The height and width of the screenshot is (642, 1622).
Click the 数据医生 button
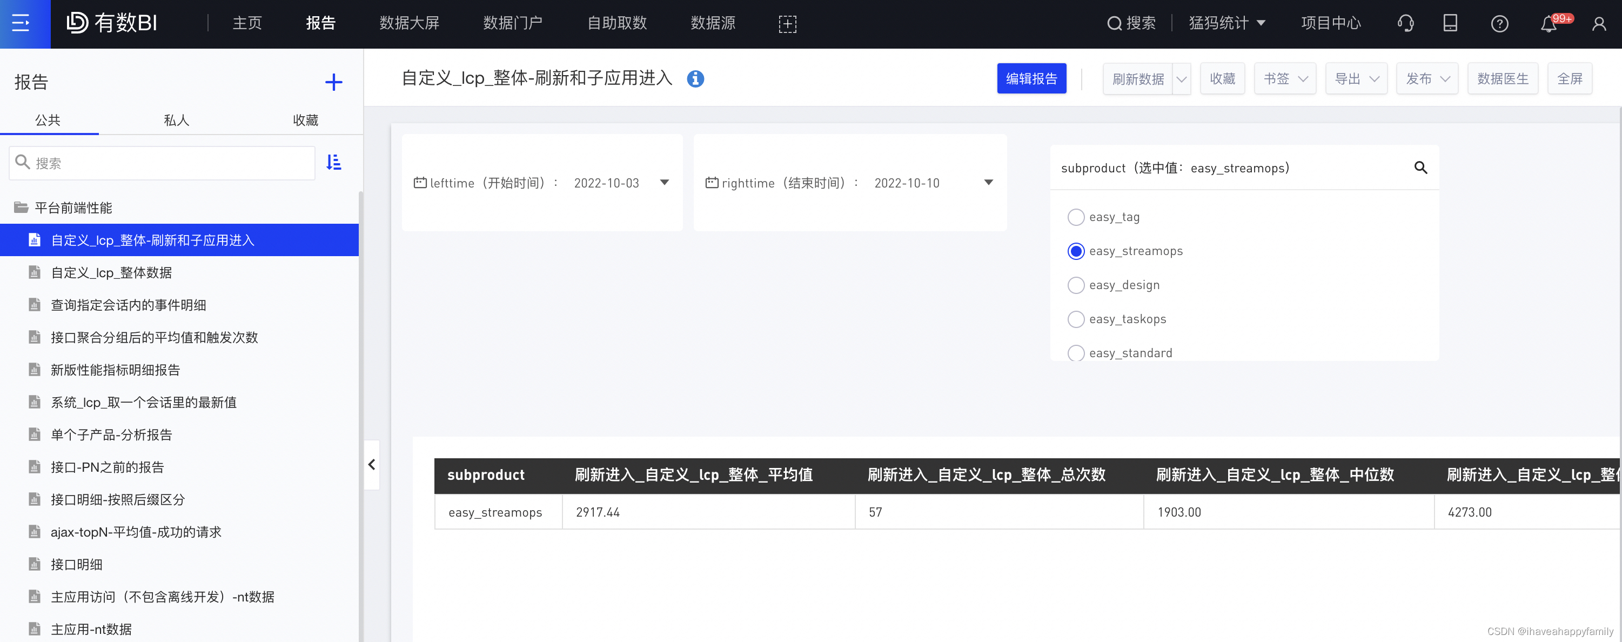1503,79
